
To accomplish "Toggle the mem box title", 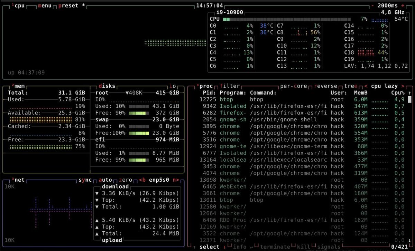I will coord(18,86).
